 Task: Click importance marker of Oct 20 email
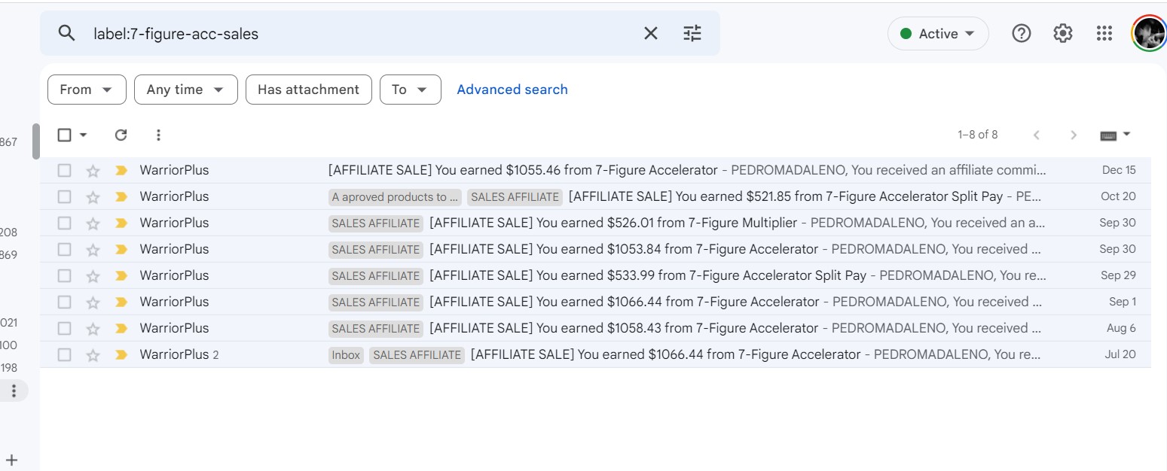click(x=121, y=196)
